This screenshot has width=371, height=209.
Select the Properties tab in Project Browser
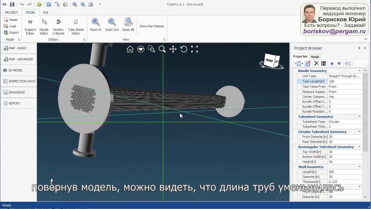[300, 57]
